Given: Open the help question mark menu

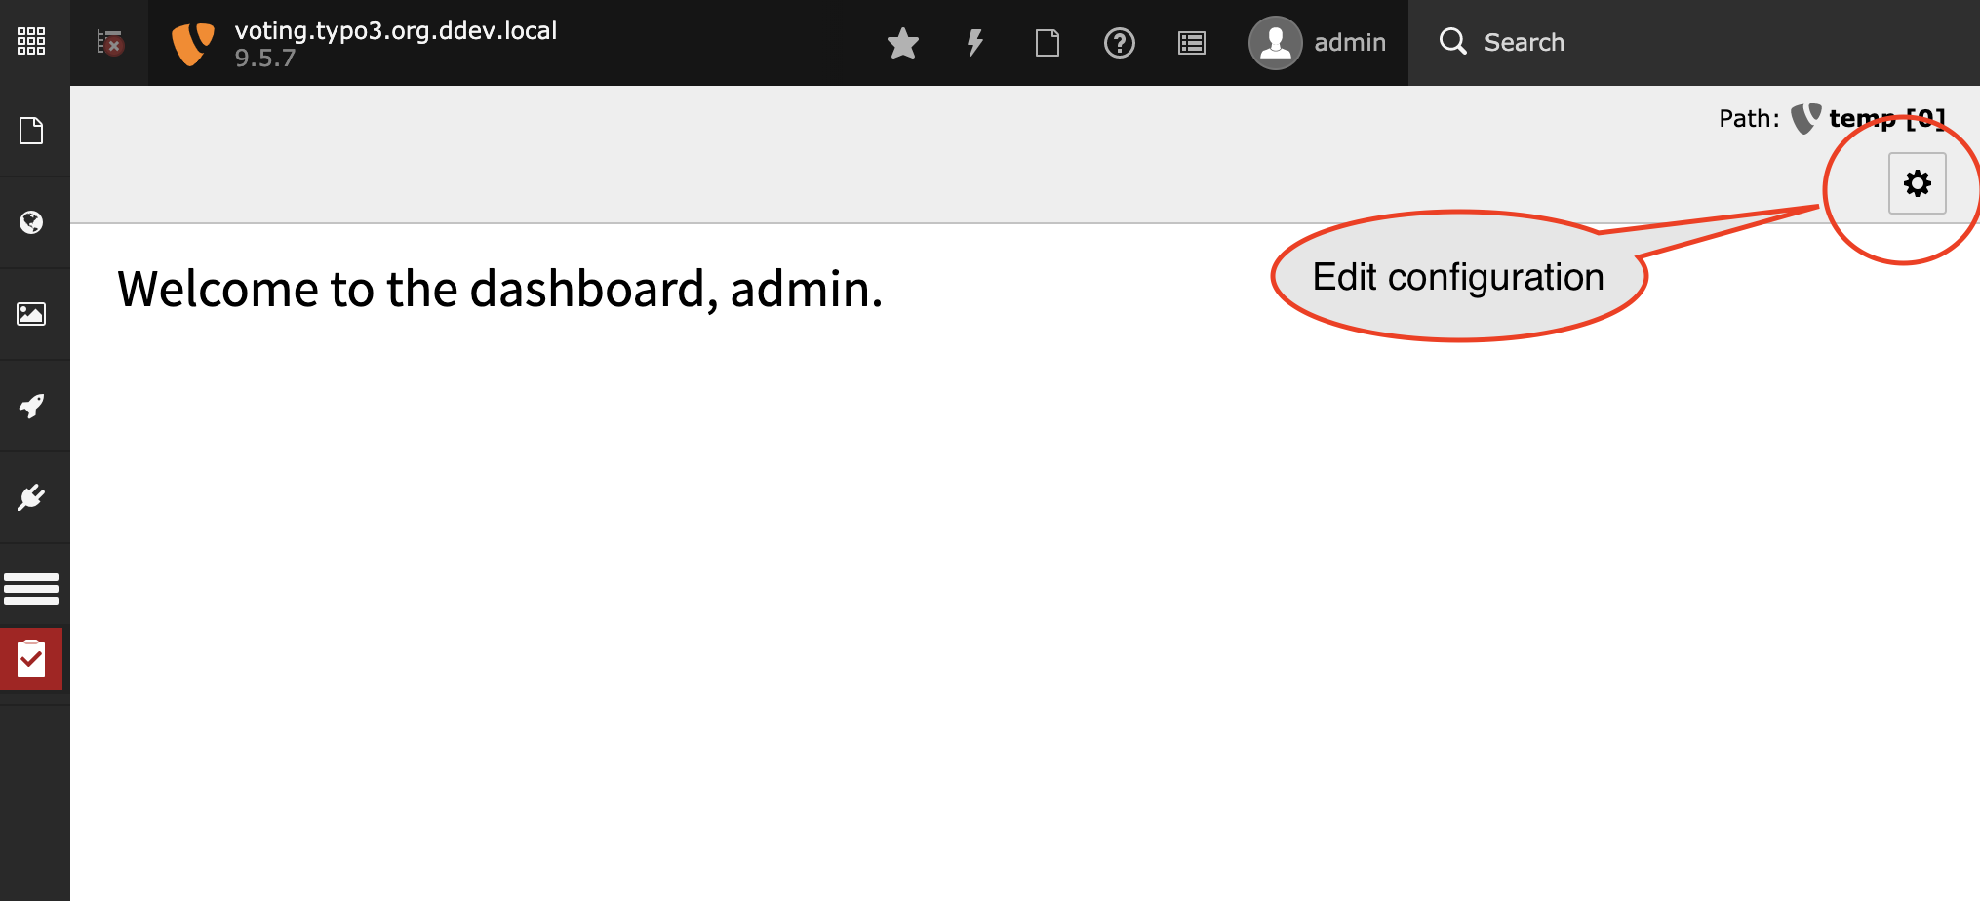Looking at the screenshot, I should coord(1120,43).
